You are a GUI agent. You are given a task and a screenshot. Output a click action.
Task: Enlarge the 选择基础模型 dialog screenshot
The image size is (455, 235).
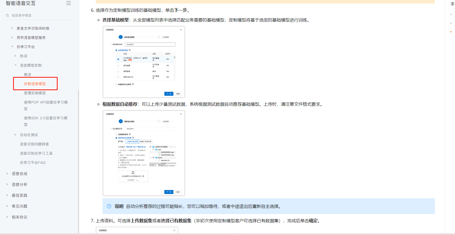click(144, 62)
